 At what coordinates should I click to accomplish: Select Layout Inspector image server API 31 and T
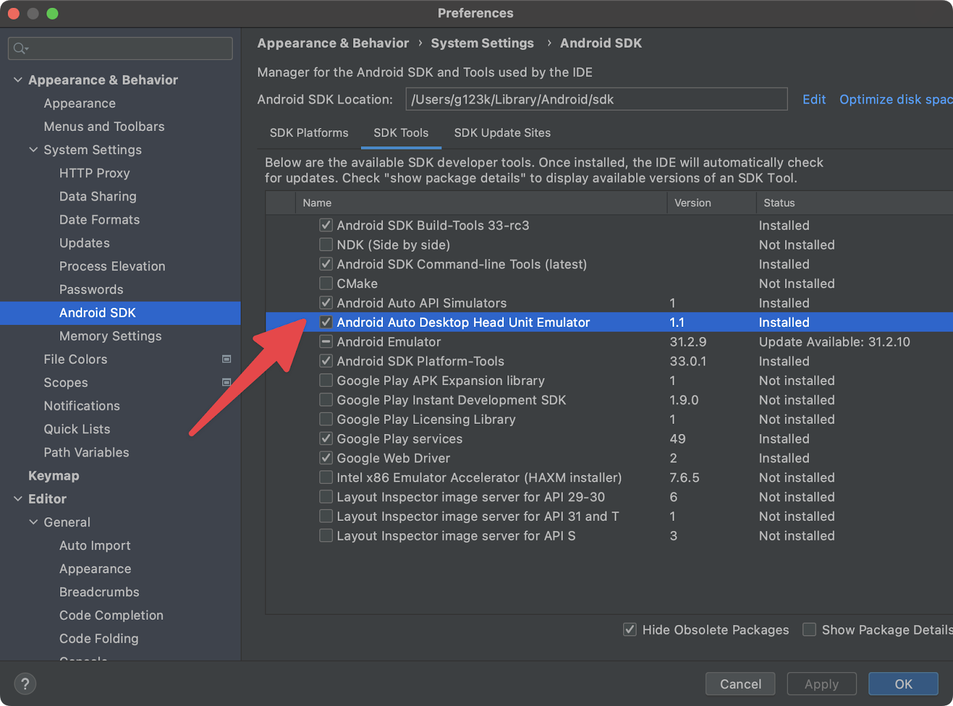[x=609, y=516]
